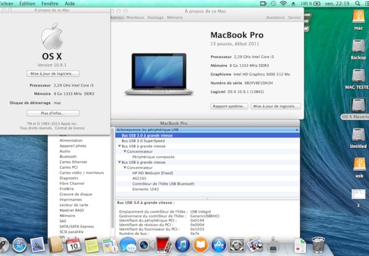Click the clock showing ven. 22:19
The height and width of the screenshot is (256, 369).
coord(337,3)
